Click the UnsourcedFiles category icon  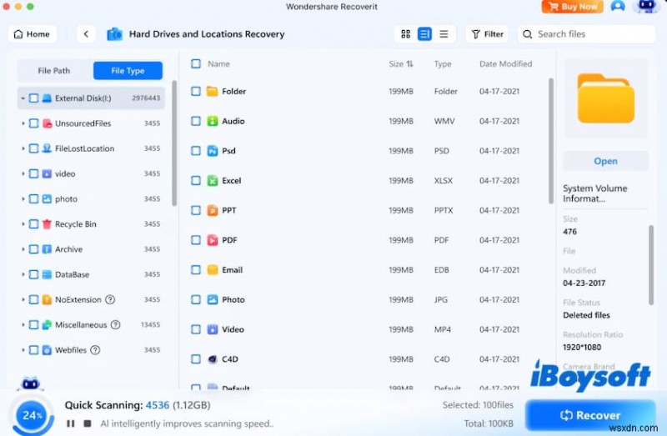[x=47, y=123]
